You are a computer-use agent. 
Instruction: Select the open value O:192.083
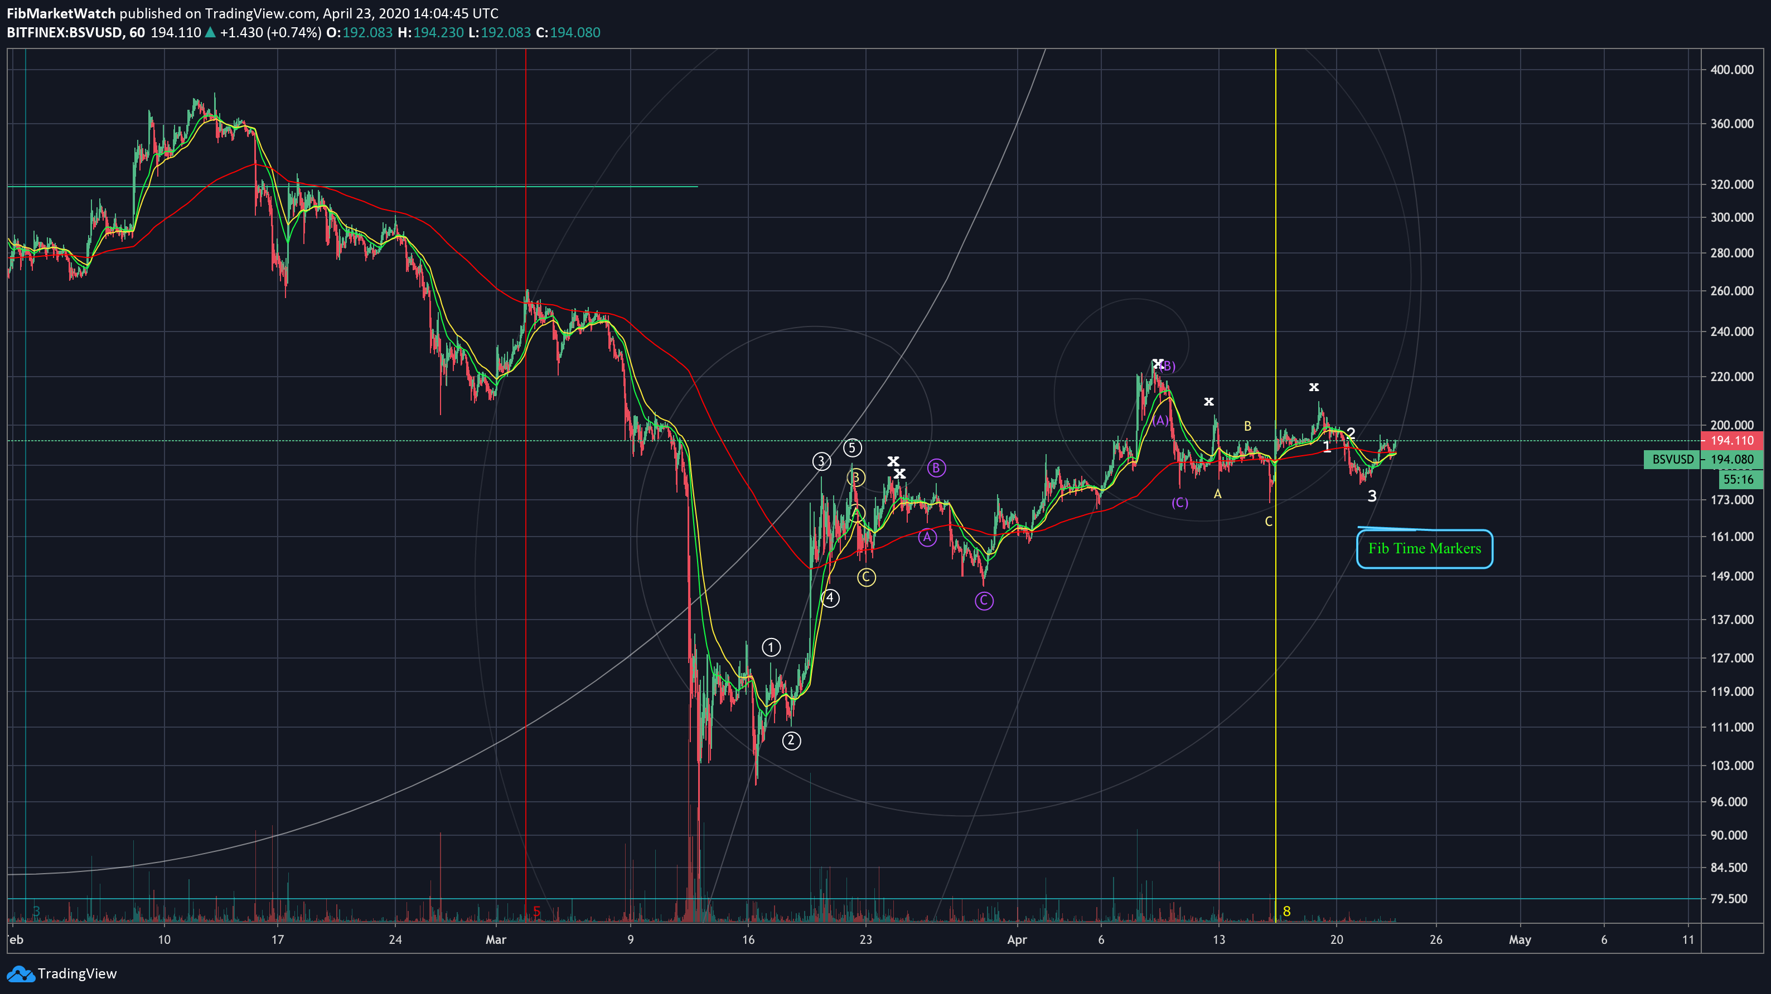point(360,32)
